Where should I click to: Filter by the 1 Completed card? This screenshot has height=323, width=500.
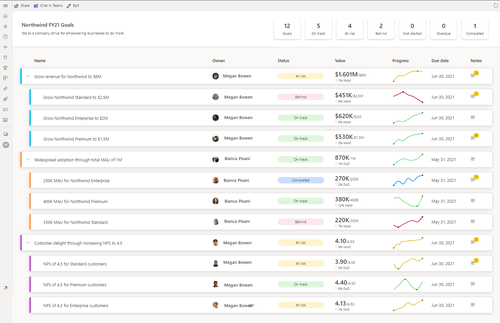[x=475, y=29]
